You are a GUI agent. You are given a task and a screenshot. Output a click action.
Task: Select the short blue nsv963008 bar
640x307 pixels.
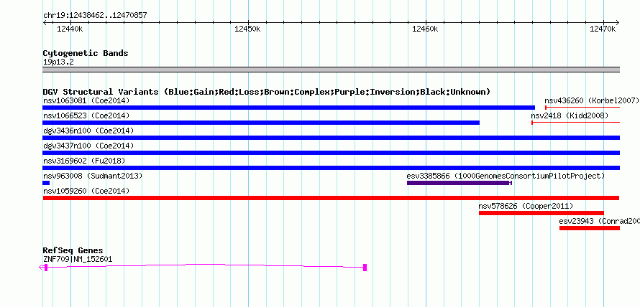pos(46,183)
